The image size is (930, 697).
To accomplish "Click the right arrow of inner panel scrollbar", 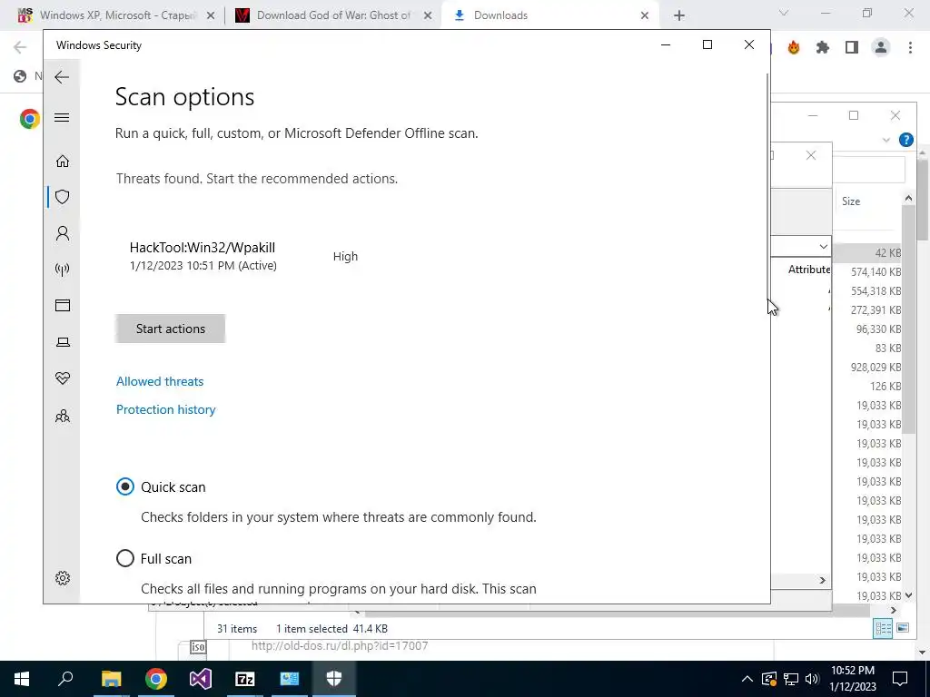I will point(823,580).
